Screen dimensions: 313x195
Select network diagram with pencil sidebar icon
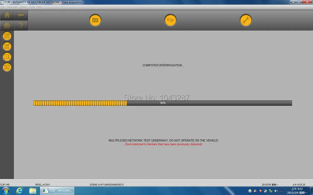pos(7,46)
